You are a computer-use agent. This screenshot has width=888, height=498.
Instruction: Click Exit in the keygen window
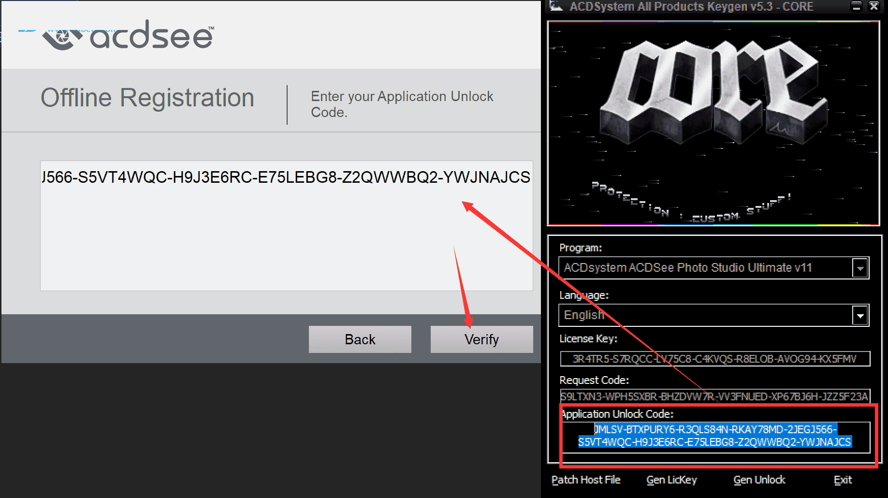coord(843,480)
